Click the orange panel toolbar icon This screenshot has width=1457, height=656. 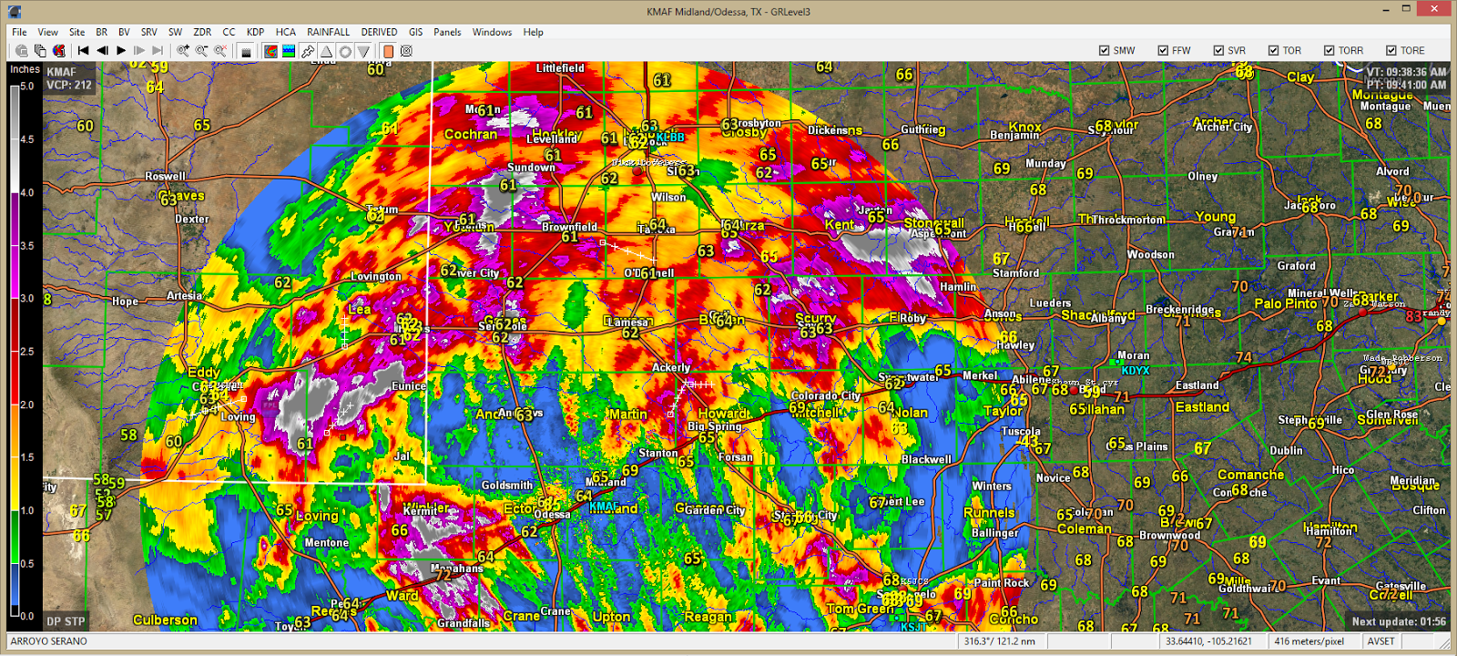coord(388,51)
